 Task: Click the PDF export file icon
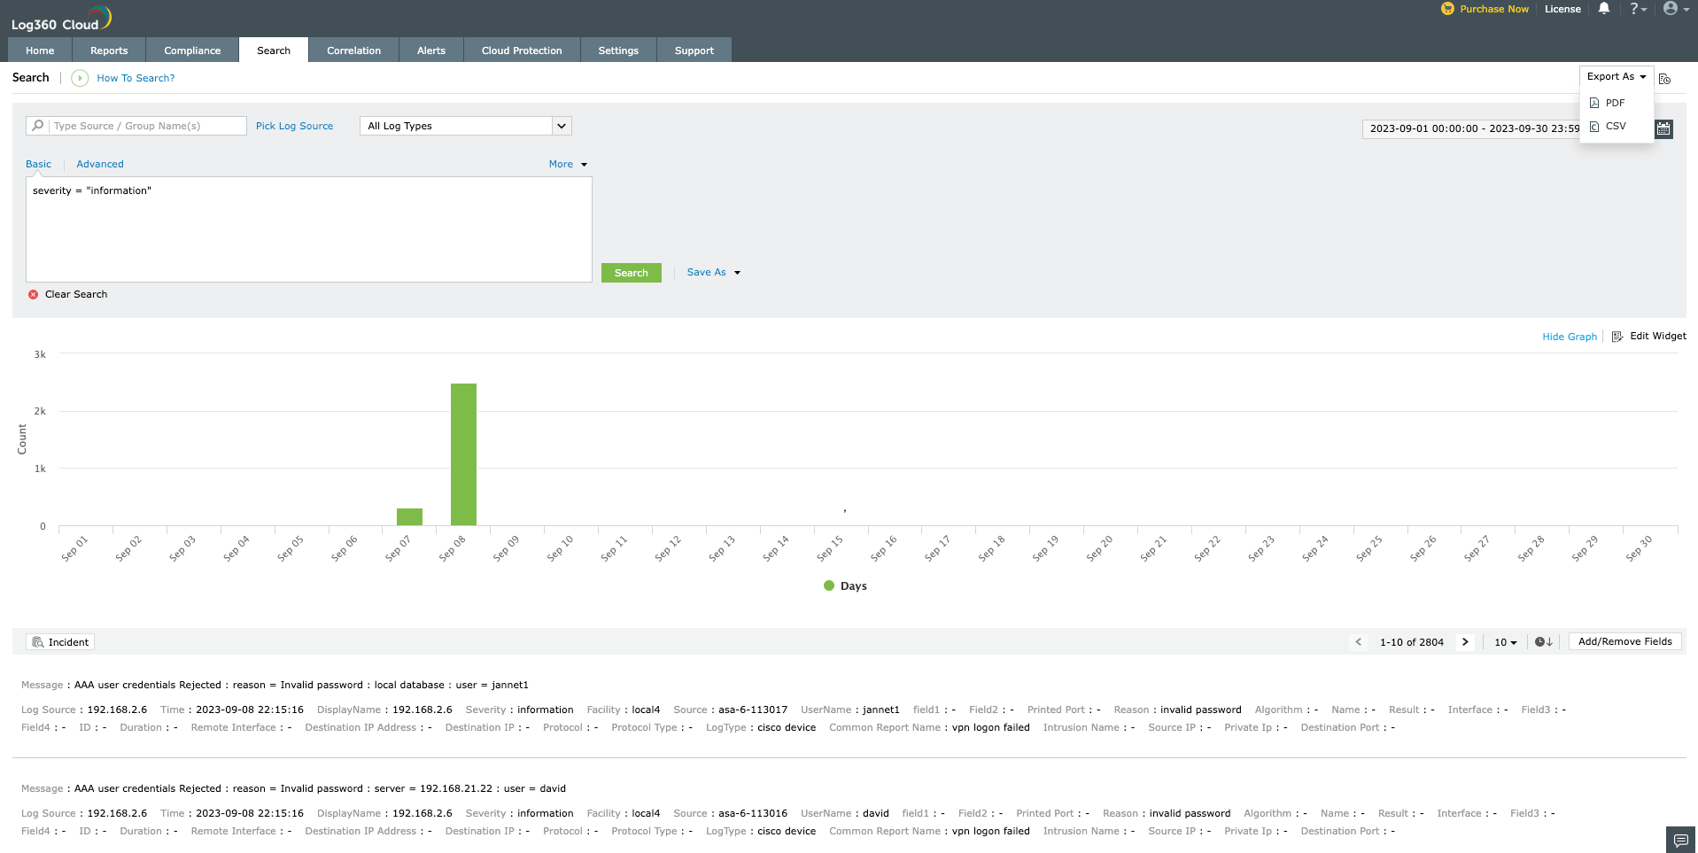coord(1594,103)
